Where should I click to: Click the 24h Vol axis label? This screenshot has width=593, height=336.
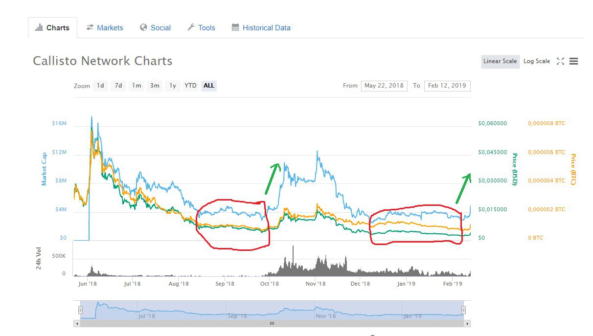39,259
